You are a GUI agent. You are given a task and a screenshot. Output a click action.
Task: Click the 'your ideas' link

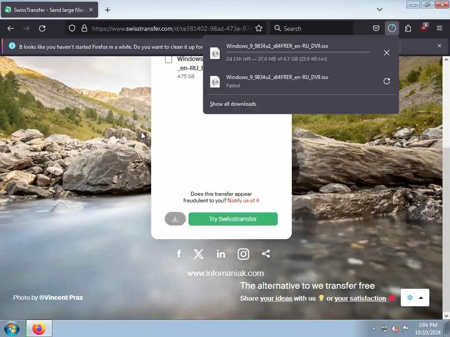pos(276,298)
